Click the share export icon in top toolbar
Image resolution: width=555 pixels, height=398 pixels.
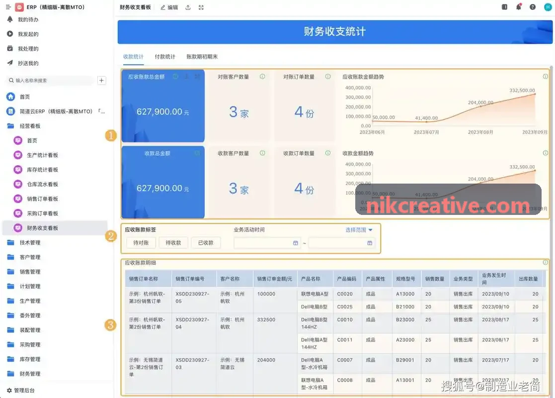point(188,7)
